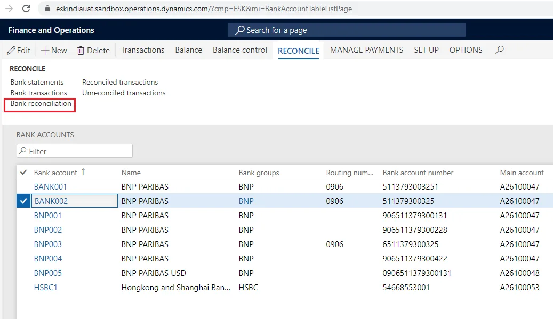The width and height of the screenshot is (553, 319).
Task: Click the HSBC bank group cell
Action: click(x=249, y=288)
